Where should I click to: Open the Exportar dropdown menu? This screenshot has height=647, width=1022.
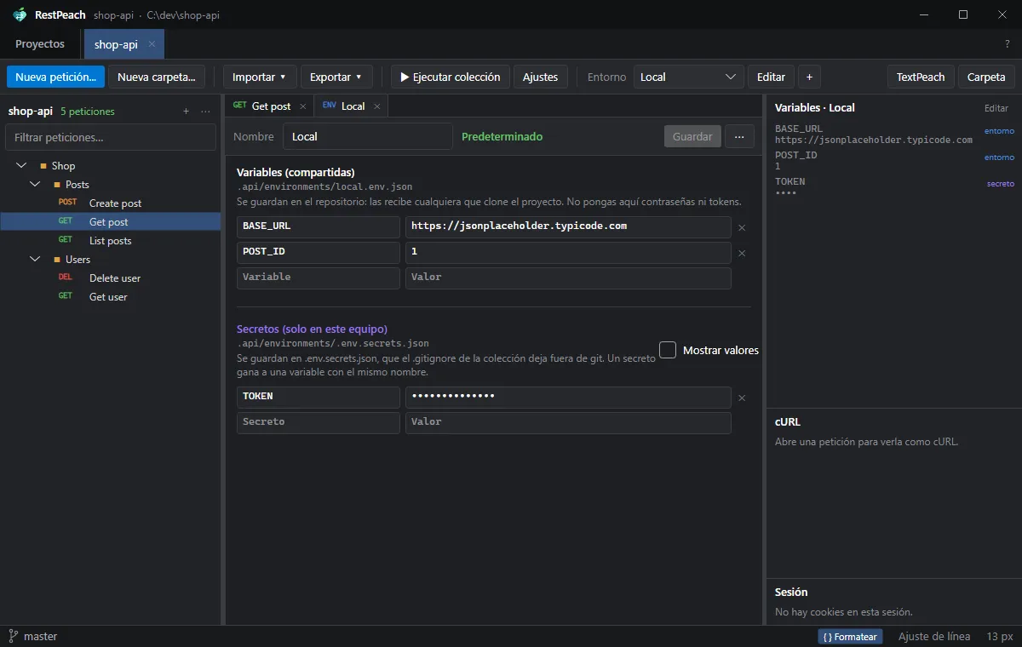[x=336, y=77]
